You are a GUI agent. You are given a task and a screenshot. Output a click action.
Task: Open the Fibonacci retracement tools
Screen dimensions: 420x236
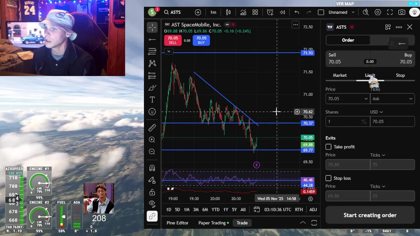click(152, 51)
